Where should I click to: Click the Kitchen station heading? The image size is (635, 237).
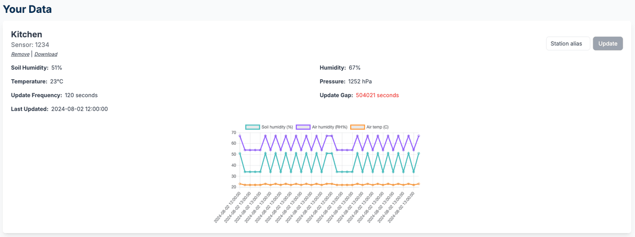tap(27, 34)
